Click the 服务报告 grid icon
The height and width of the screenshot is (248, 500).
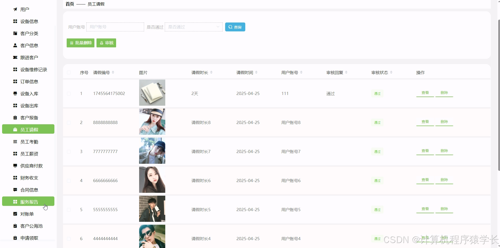15,202
